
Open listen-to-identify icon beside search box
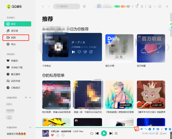(84, 6)
